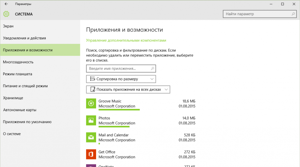300x167 pixels.
Task: Switch to Режим планшета
Action: [40, 74]
